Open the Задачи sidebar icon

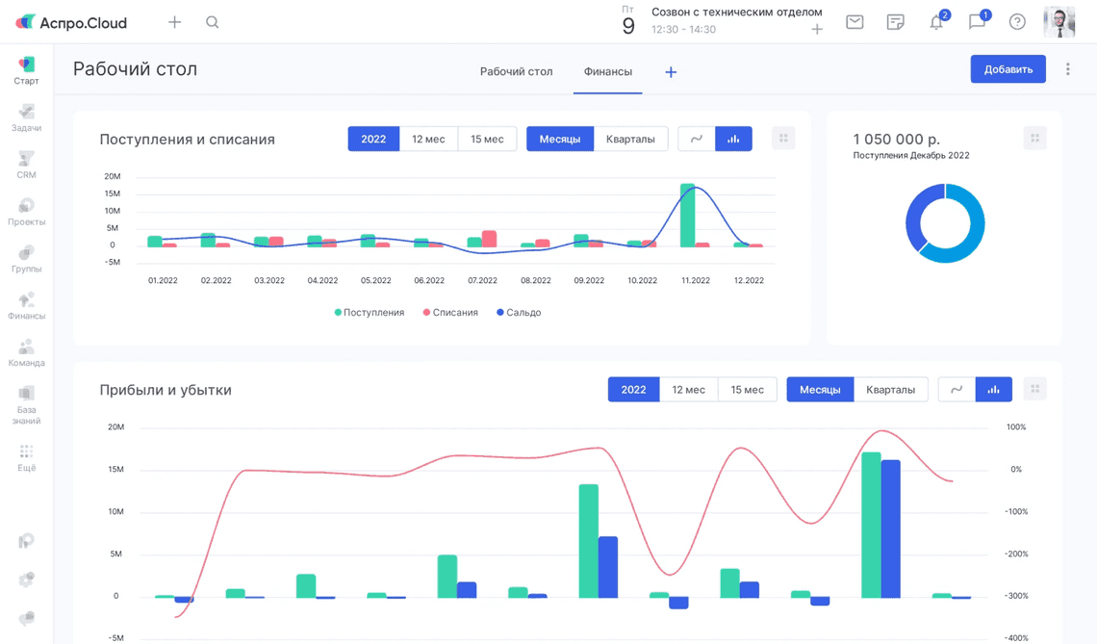coord(26,117)
